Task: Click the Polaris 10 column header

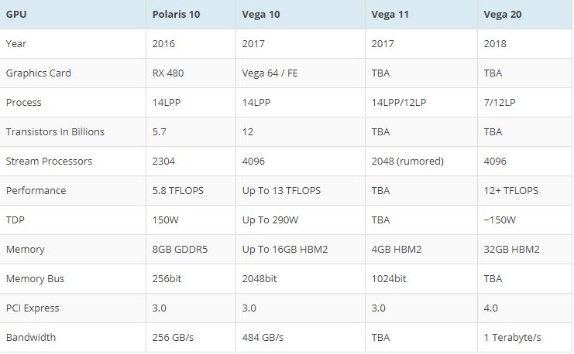Action: (179, 14)
